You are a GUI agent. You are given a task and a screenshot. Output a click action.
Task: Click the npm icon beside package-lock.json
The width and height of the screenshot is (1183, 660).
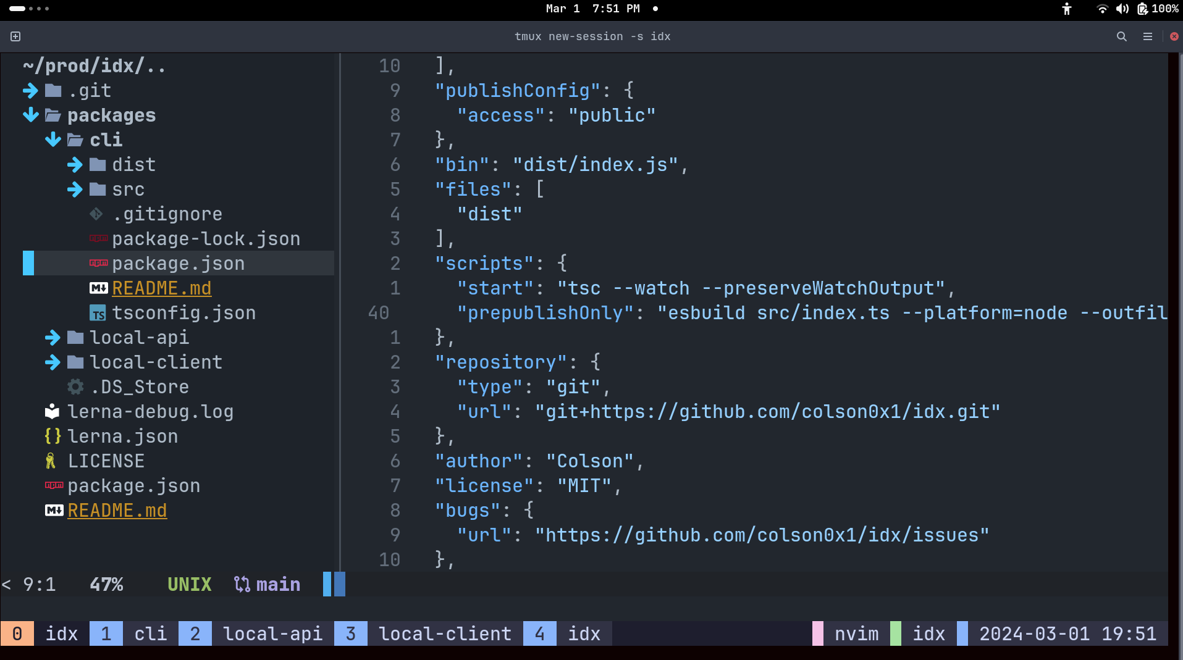coord(98,238)
